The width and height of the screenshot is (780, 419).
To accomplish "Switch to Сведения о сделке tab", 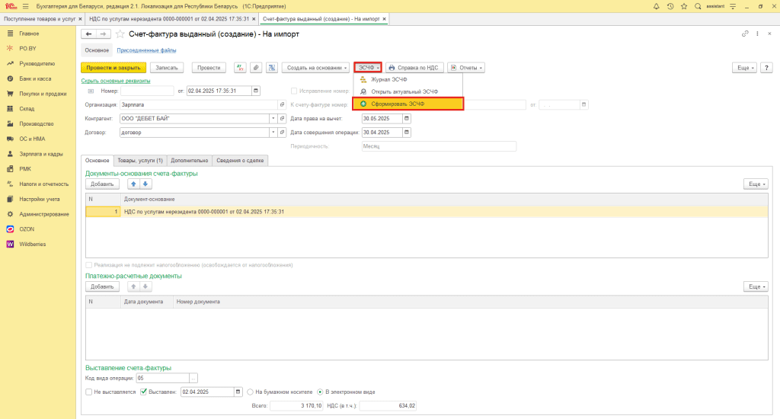I will 240,161.
